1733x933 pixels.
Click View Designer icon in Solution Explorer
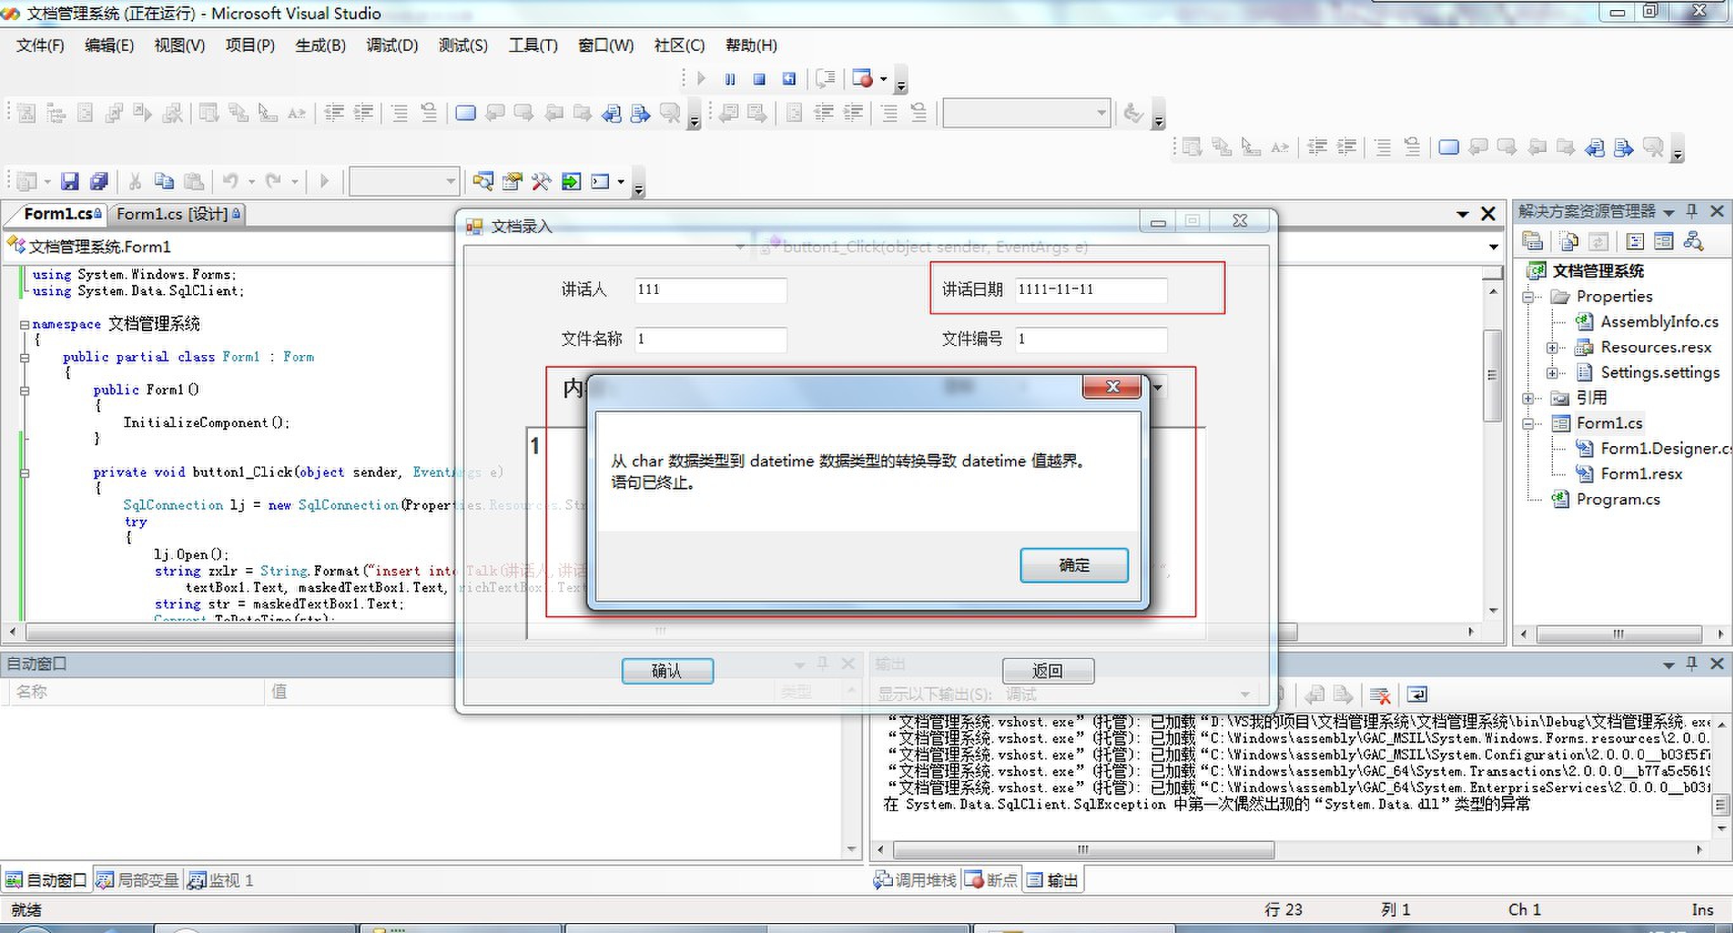pyautogui.click(x=1664, y=241)
